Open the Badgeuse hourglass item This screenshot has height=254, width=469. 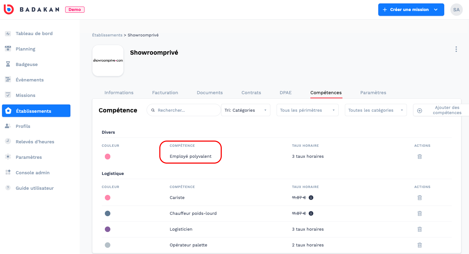27,64
